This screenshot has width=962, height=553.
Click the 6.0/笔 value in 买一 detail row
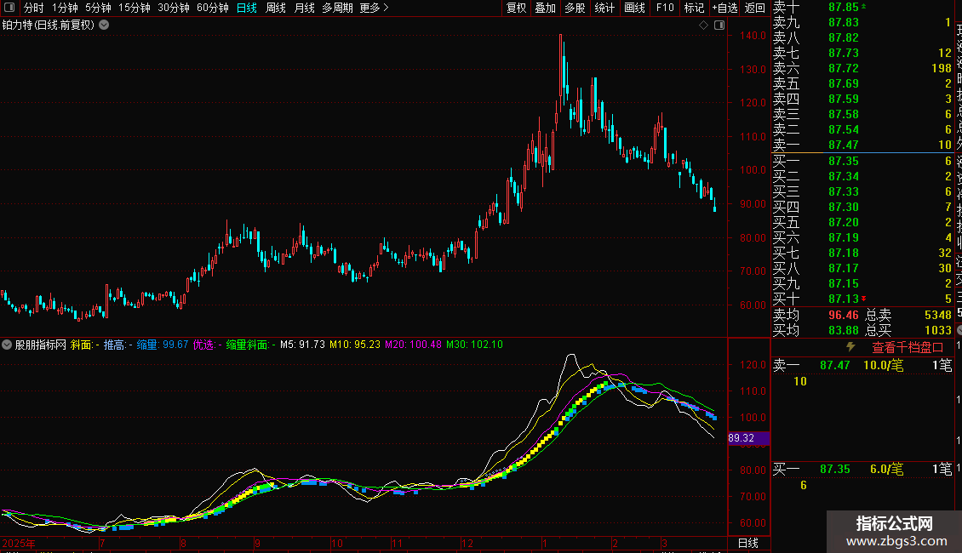(886, 470)
